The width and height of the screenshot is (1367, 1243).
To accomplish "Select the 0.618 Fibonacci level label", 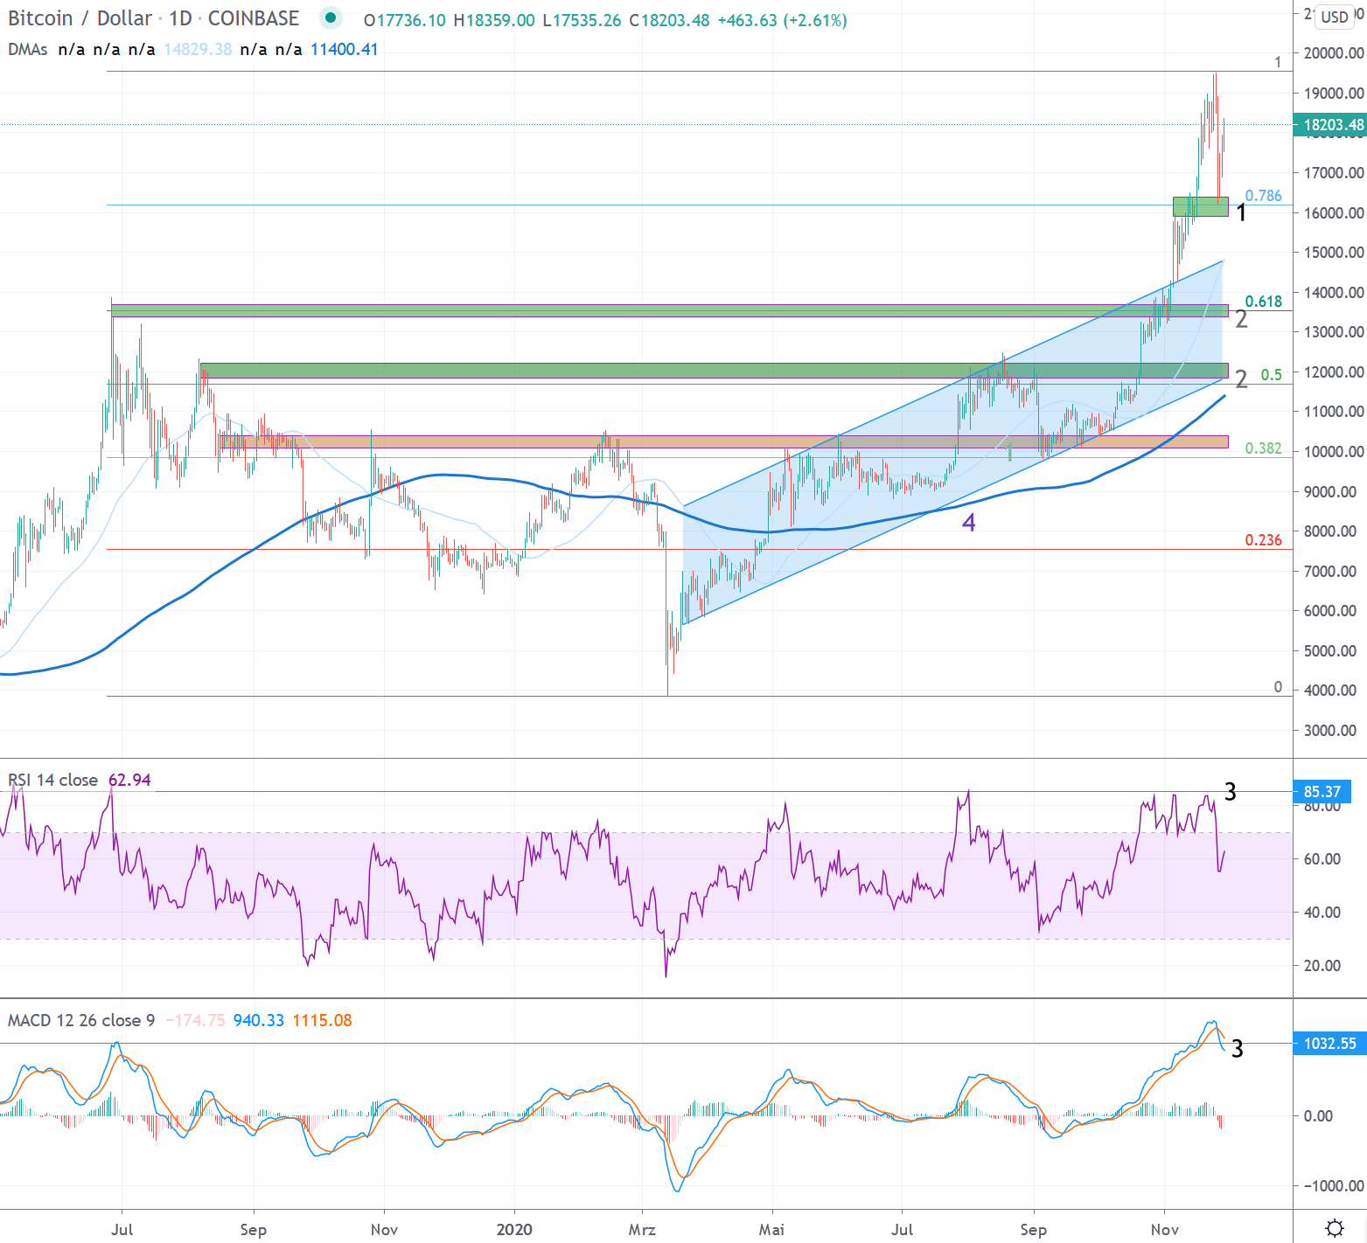I will (1263, 301).
